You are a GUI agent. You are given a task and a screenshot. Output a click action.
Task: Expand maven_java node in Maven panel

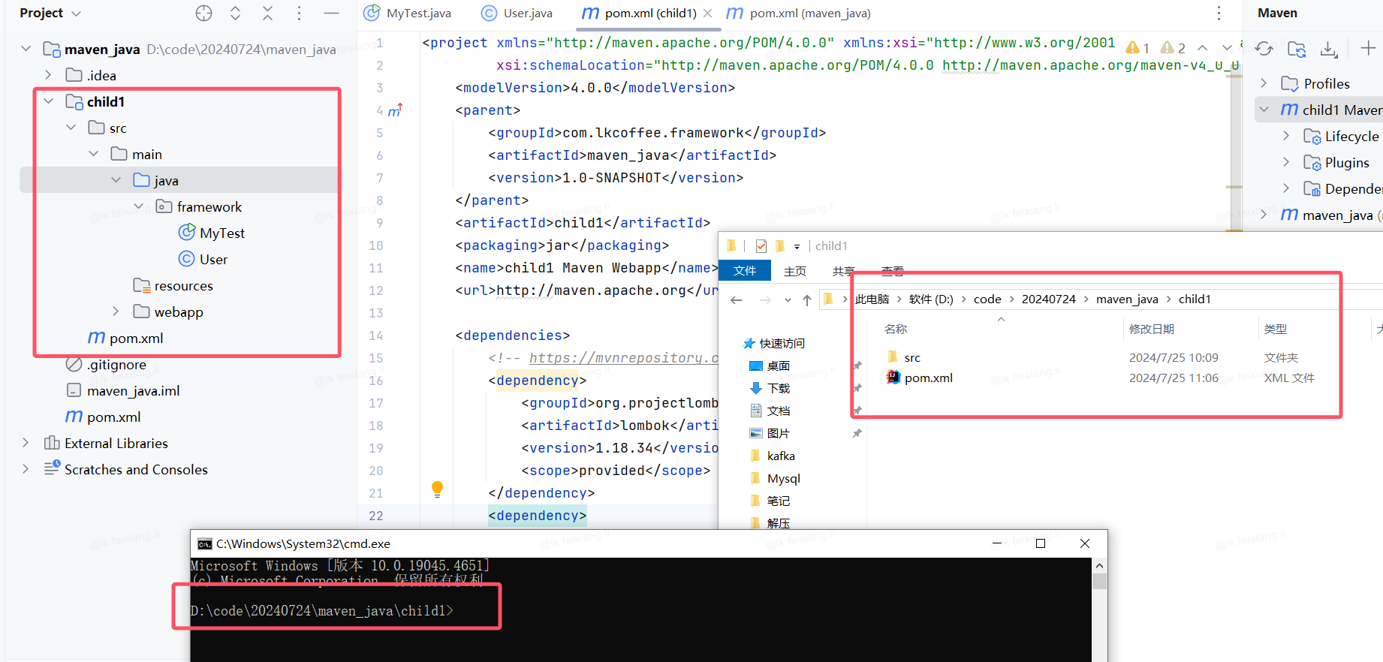pos(1264,215)
